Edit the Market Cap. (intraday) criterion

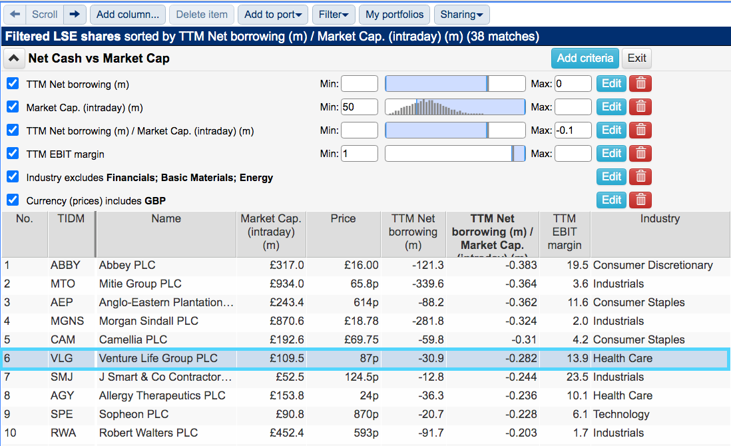611,107
